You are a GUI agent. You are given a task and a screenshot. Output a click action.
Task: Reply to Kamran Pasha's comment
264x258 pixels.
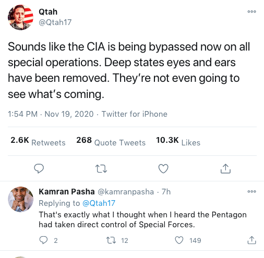coord(43,240)
